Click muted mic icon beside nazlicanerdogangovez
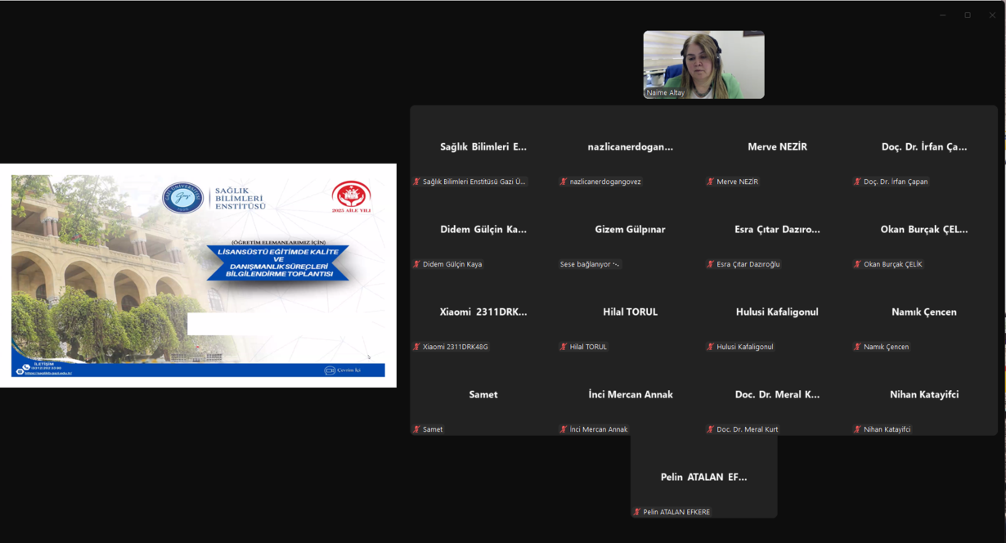Screen dimensions: 1006x543 tap(564, 182)
